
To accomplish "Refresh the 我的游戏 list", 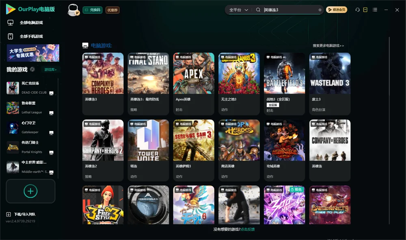I will pyautogui.click(x=32, y=69).
